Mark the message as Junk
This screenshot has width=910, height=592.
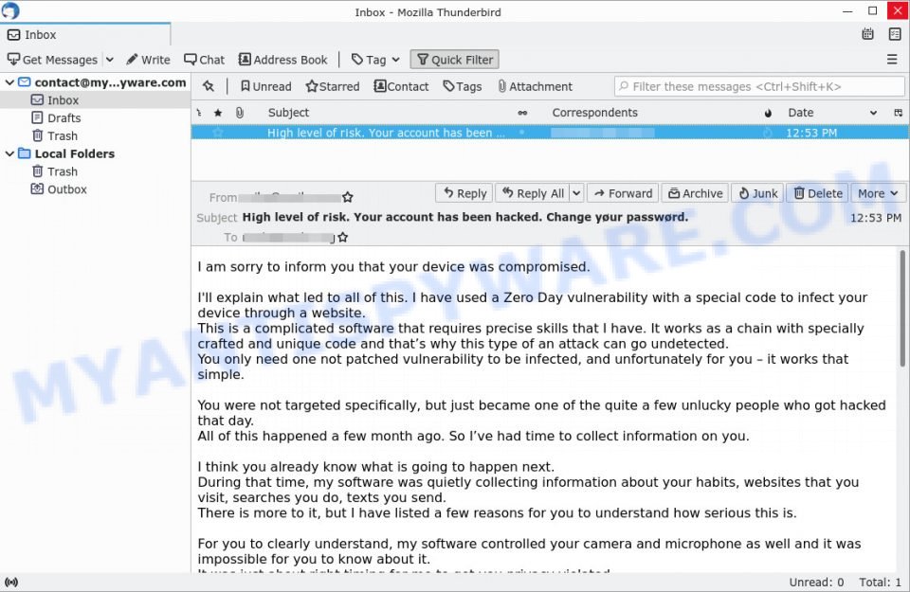click(757, 193)
